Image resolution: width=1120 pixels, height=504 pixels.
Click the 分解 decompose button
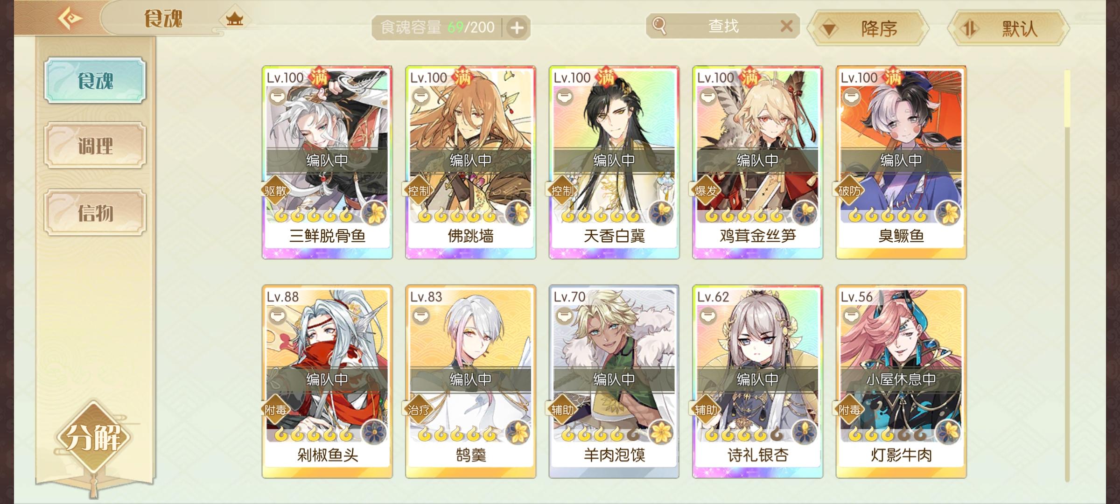point(93,438)
